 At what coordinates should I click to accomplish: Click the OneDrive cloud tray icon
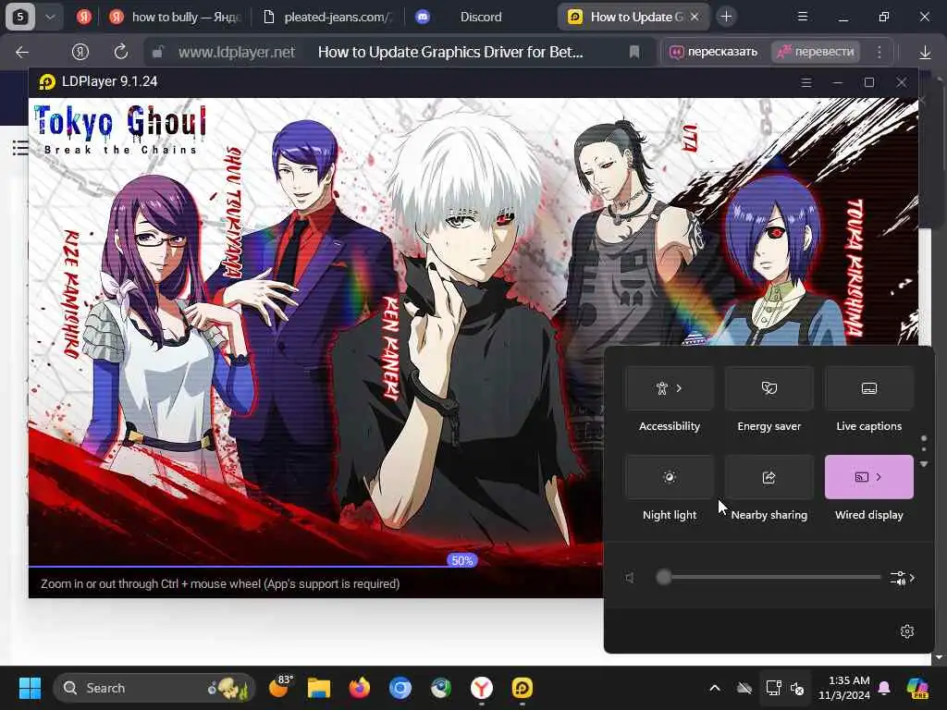coord(744,688)
